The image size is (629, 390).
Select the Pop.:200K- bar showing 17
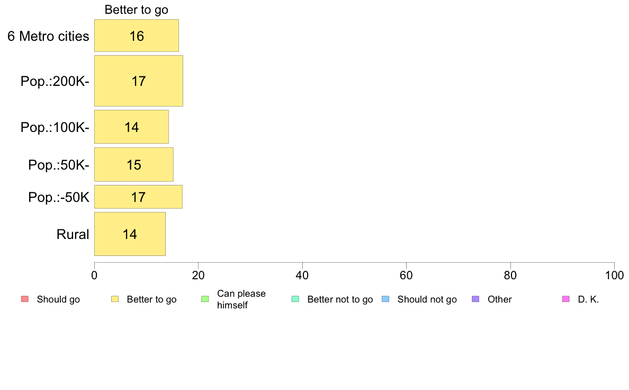(138, 81)
